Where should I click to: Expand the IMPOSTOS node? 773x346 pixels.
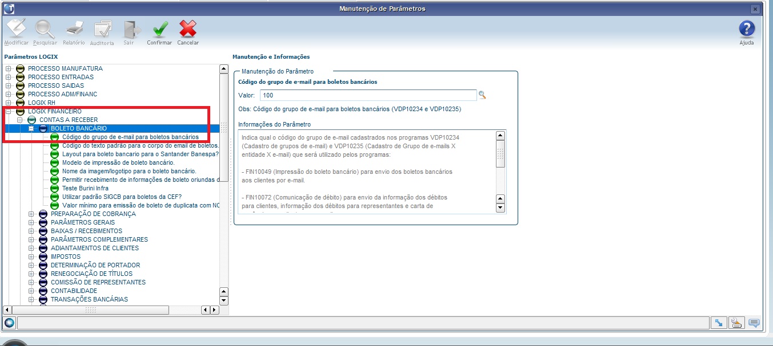click(31, 257)
